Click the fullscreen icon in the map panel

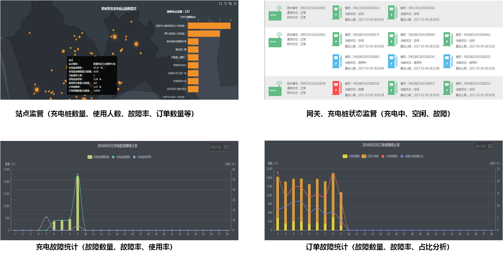point(220,3)
